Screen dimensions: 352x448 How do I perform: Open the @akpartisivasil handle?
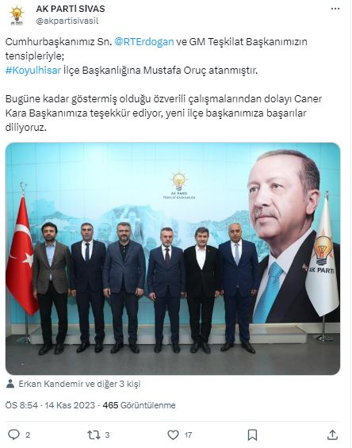click(x=67, y=21)
